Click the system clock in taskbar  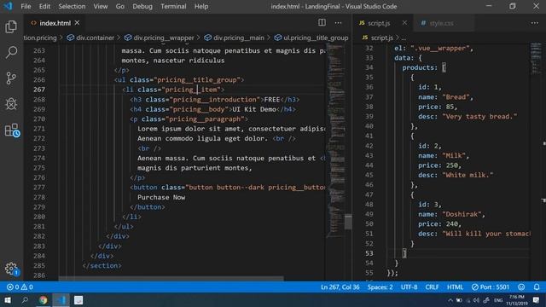click(517, 300)
